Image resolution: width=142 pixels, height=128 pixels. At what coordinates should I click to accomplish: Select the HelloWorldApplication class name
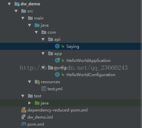coord(89,61)
